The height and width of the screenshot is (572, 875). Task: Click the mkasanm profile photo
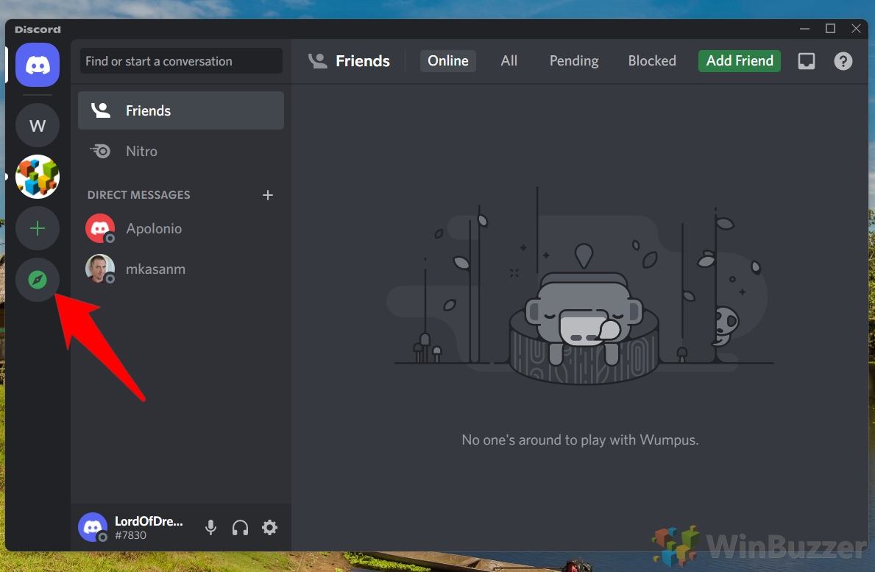point(100,269)
